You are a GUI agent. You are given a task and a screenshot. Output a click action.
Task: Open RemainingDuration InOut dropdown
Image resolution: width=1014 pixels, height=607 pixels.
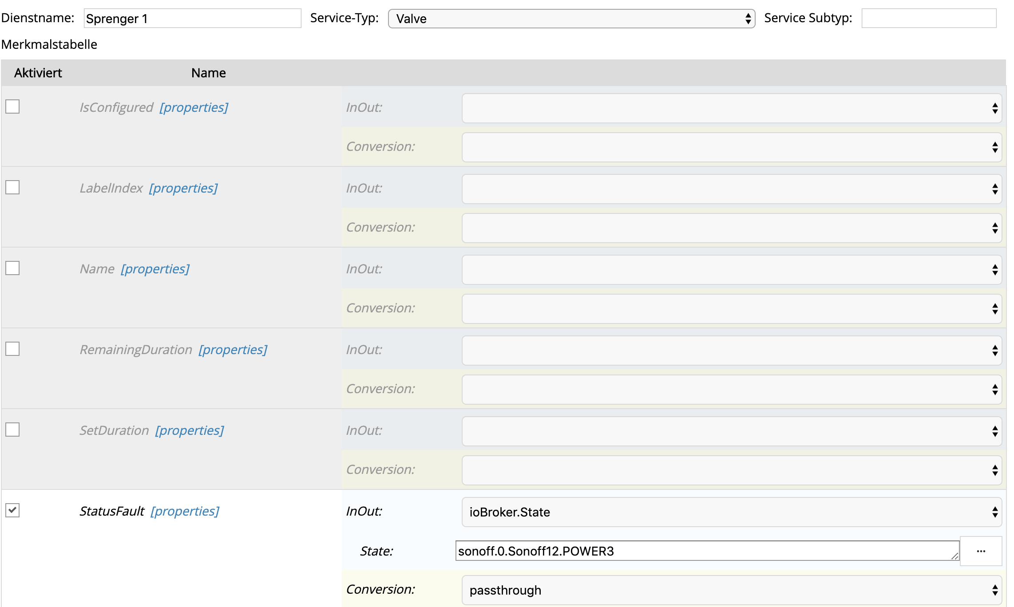point(731,351)
